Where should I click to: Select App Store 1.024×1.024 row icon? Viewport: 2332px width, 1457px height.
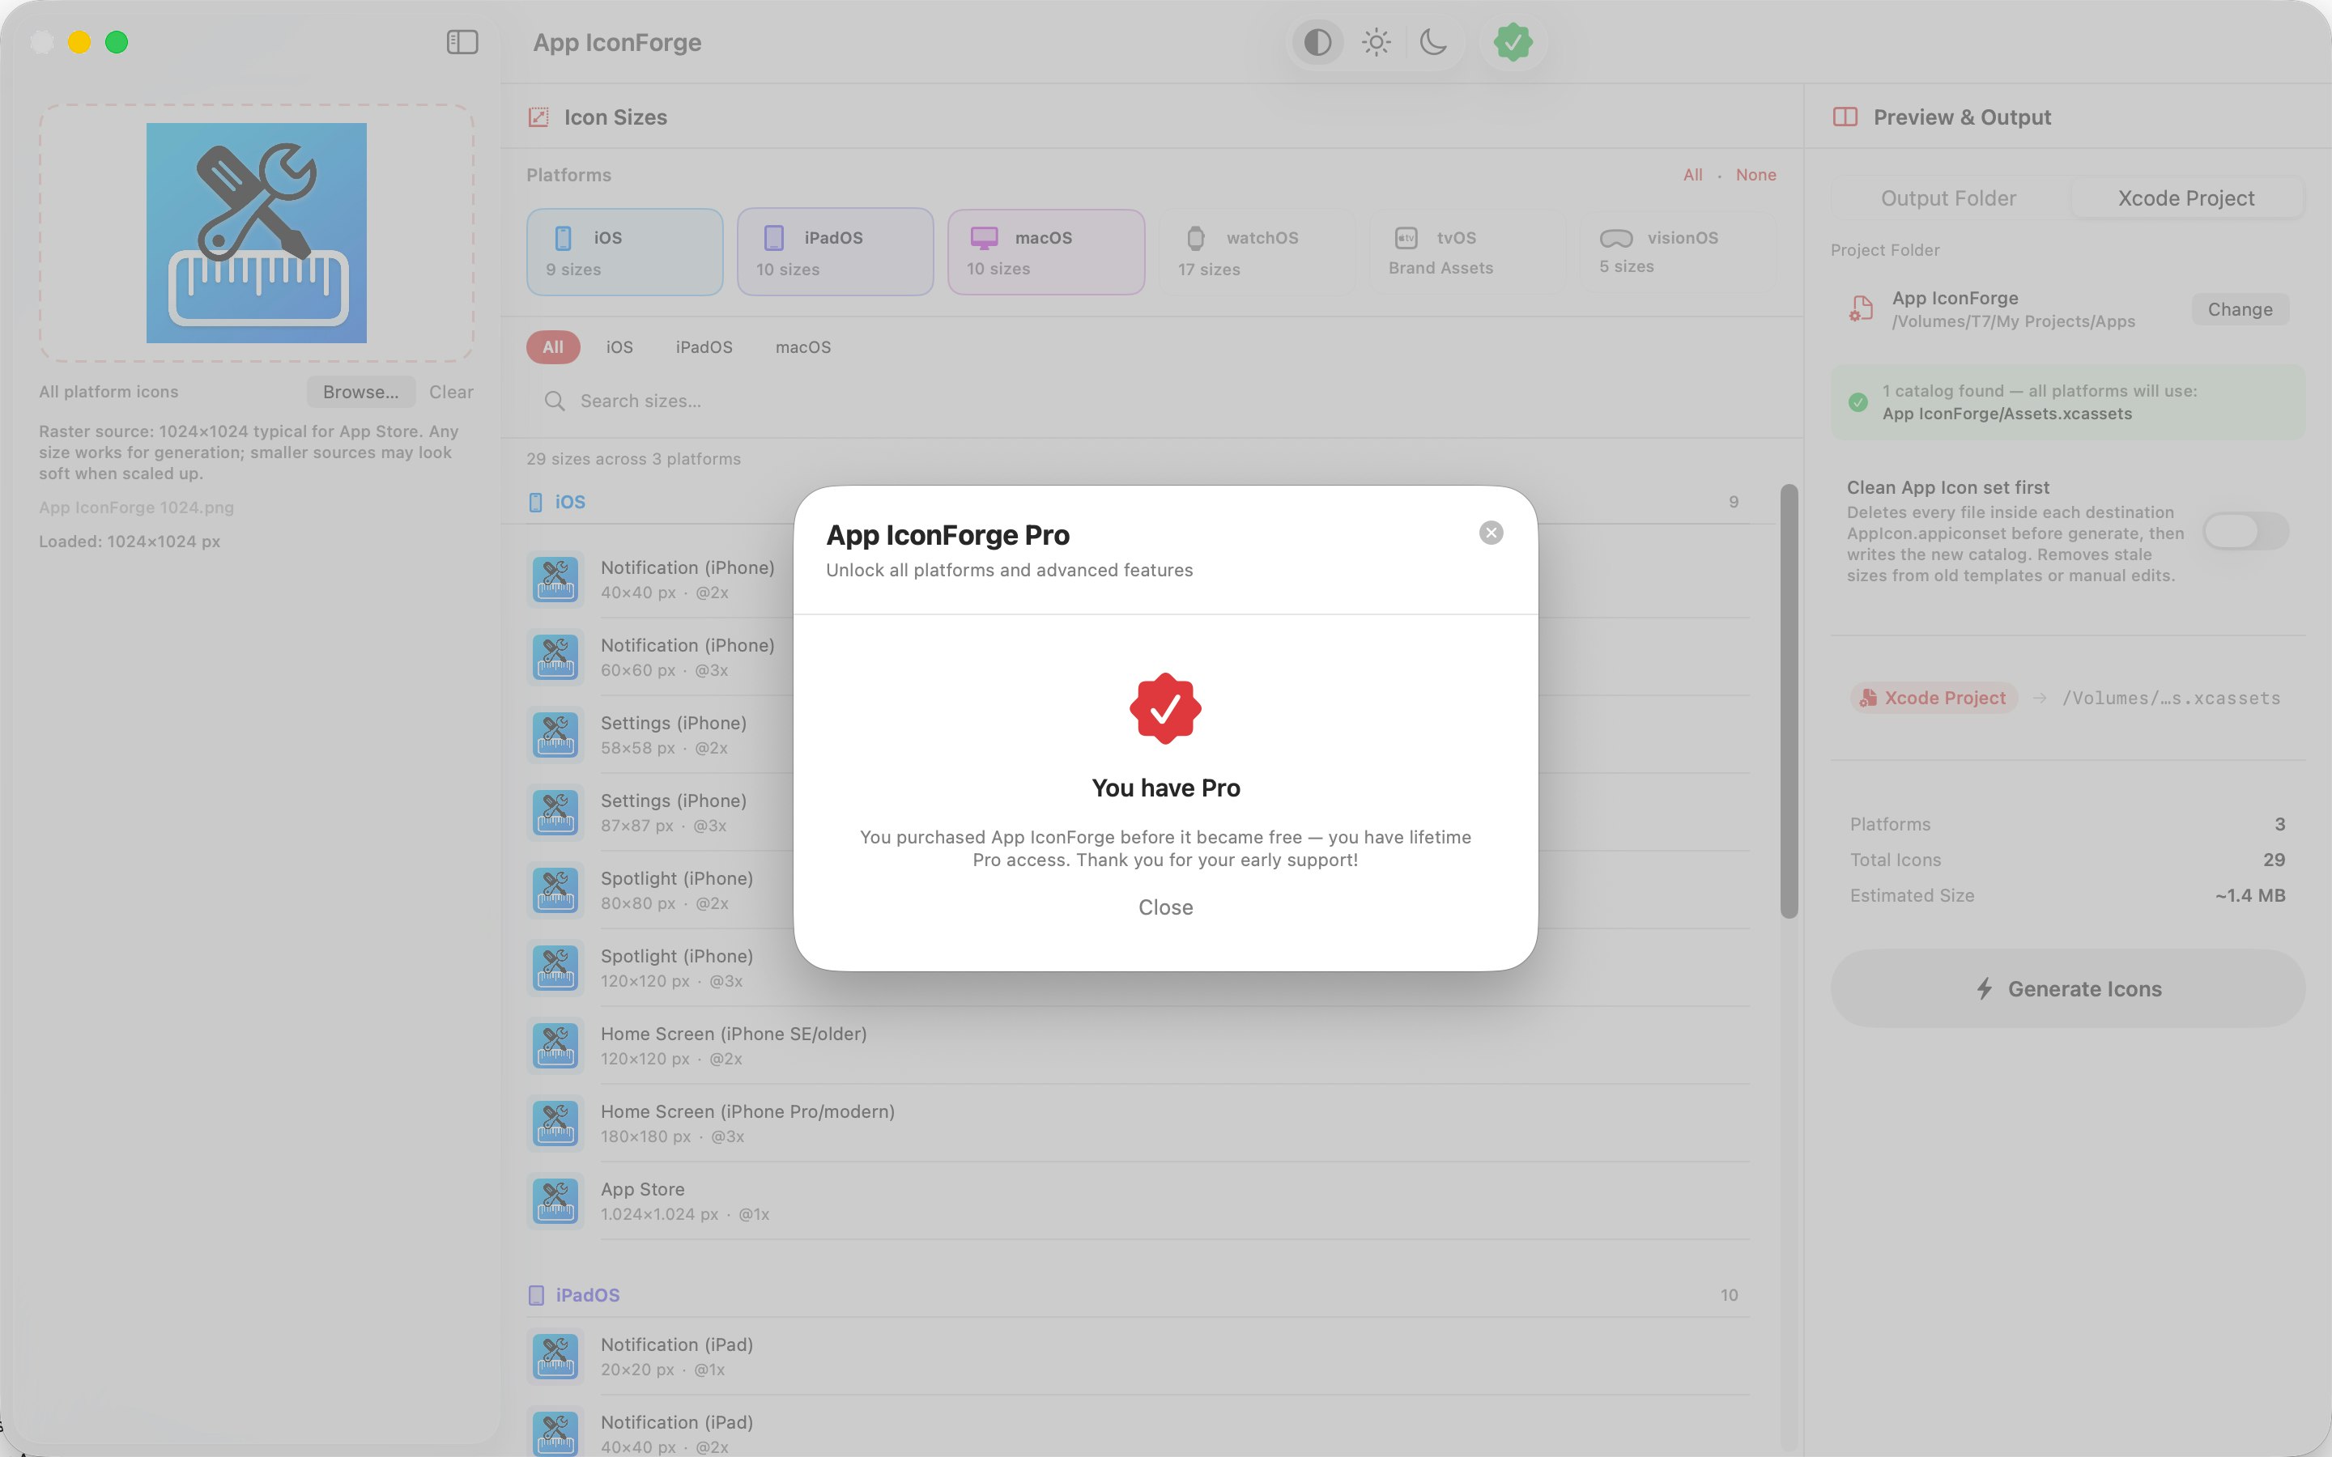tap(556, 1200)
